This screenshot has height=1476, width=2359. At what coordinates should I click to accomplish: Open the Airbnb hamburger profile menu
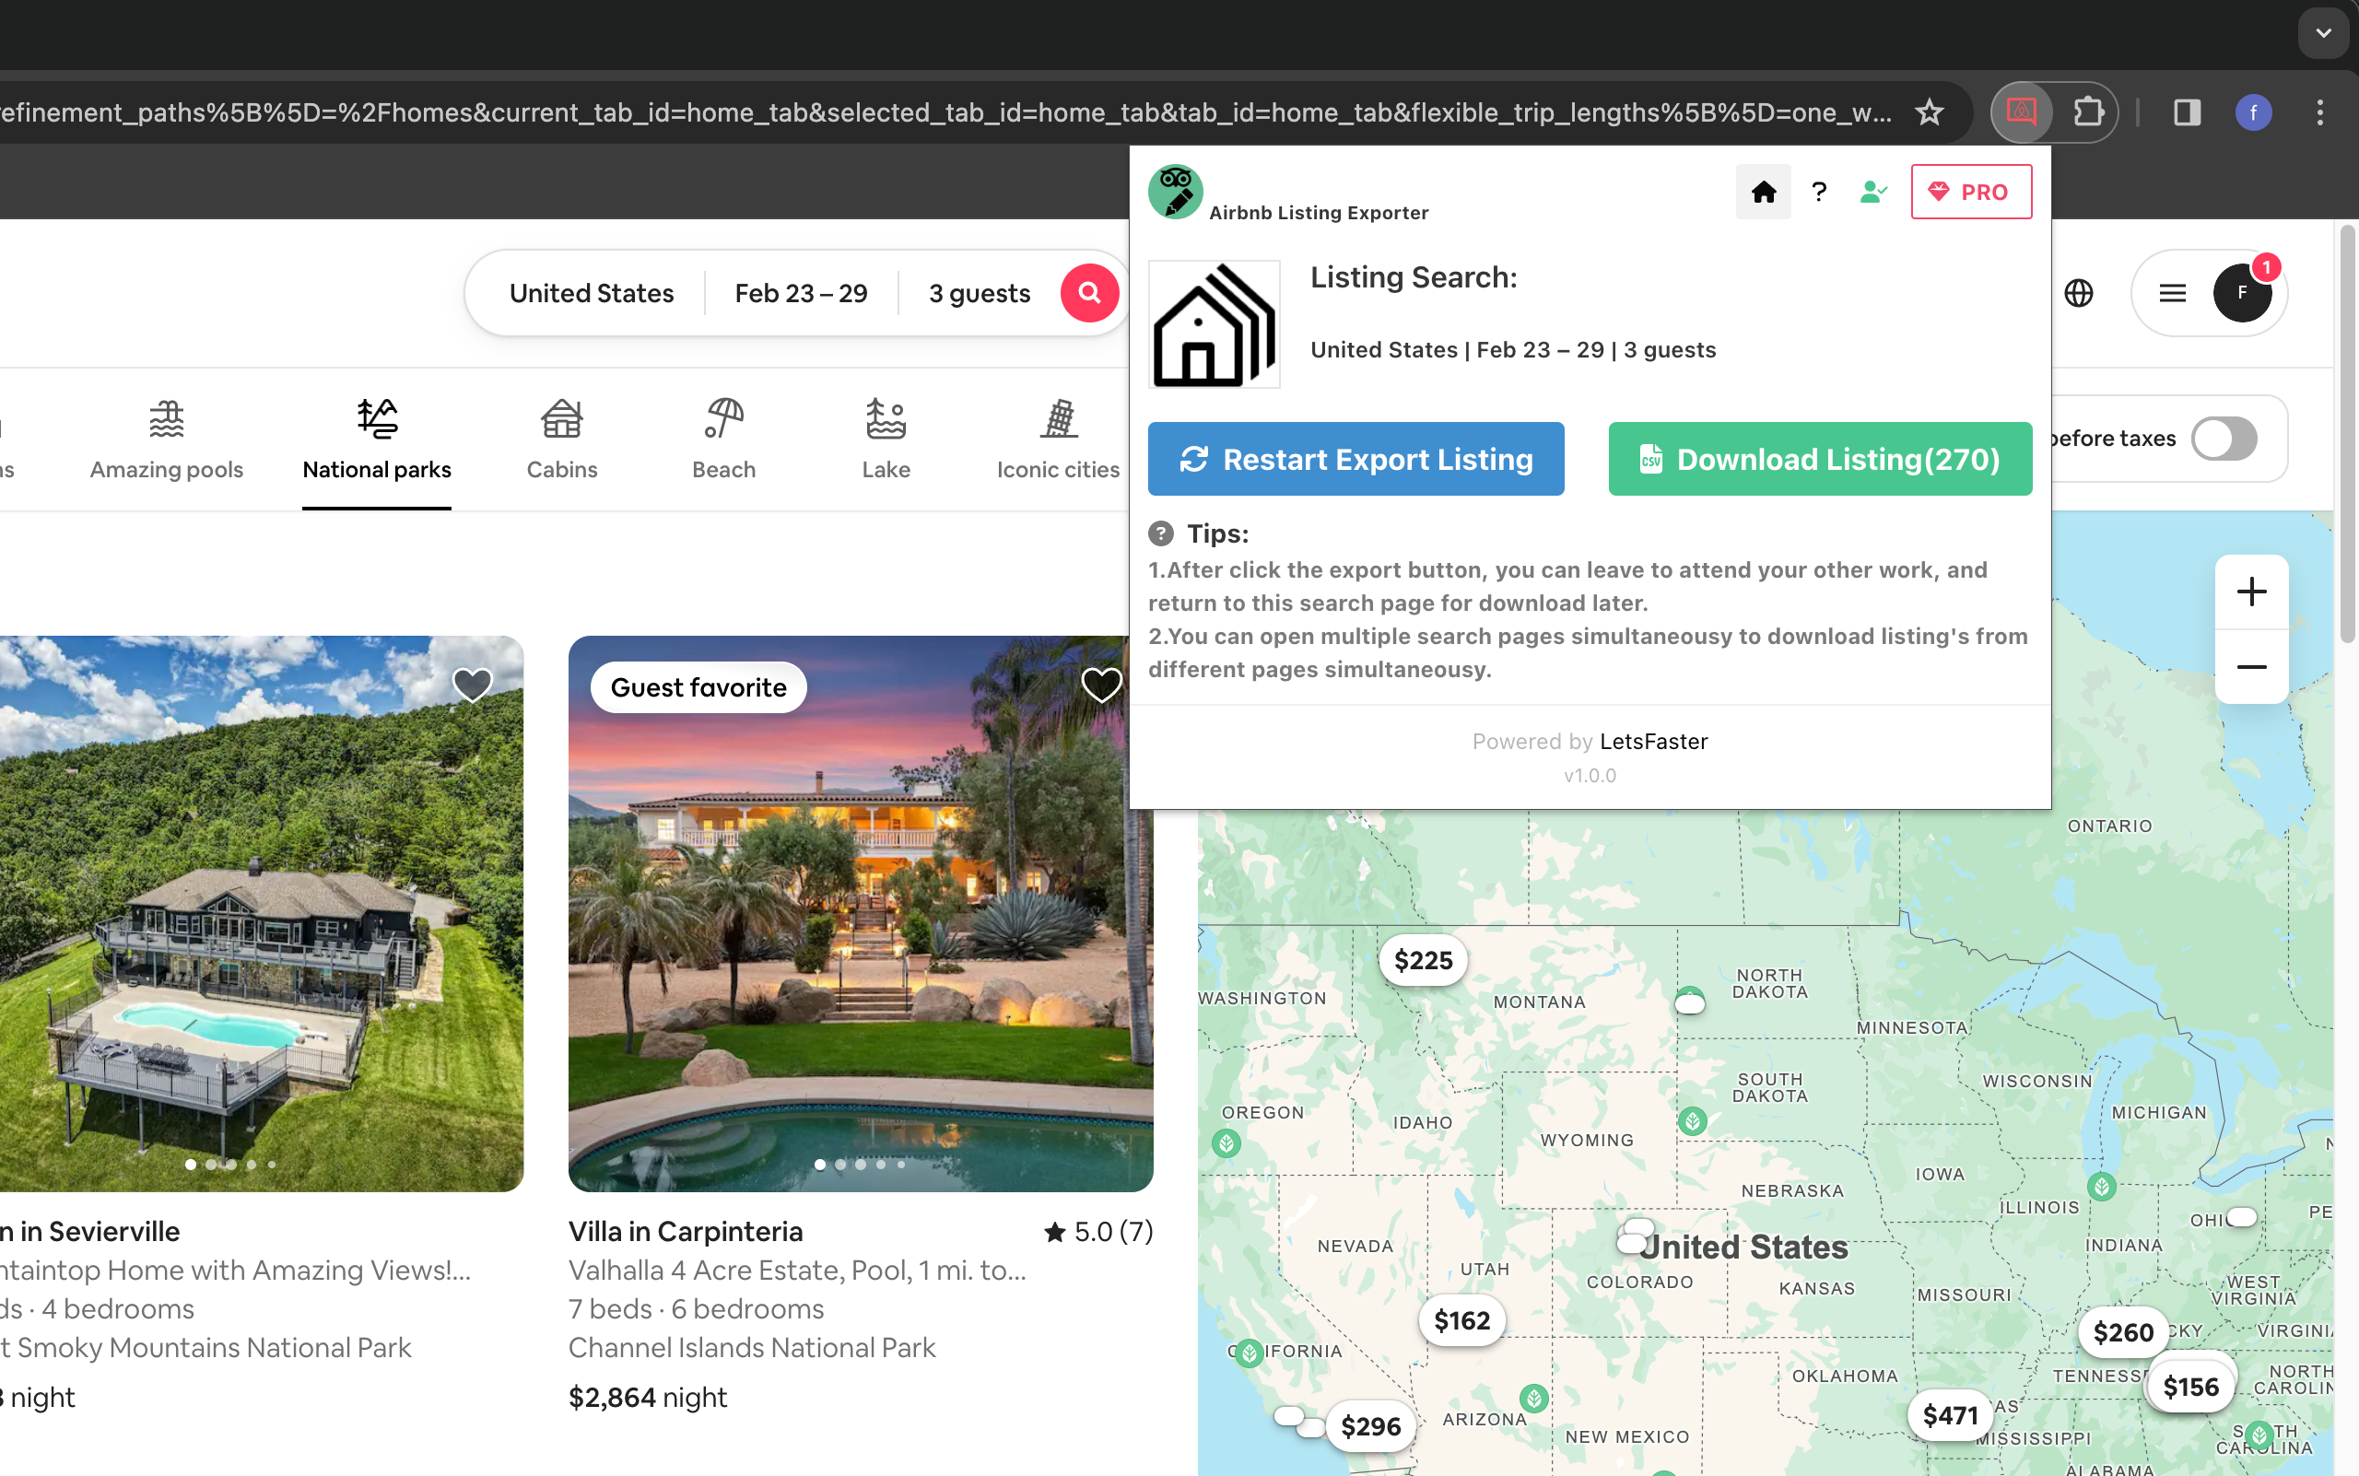(x=2172, y=293)
